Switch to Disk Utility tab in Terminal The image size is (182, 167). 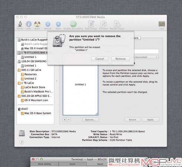pos(45,164)
